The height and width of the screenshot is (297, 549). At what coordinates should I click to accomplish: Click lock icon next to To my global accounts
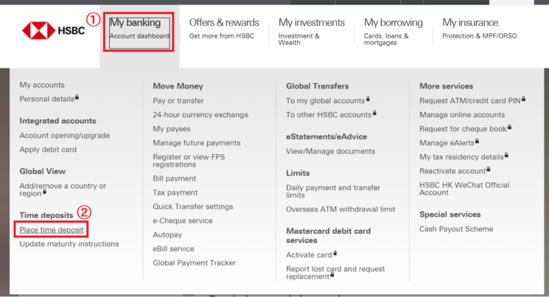pyautogui.click(x=368, y=99)
